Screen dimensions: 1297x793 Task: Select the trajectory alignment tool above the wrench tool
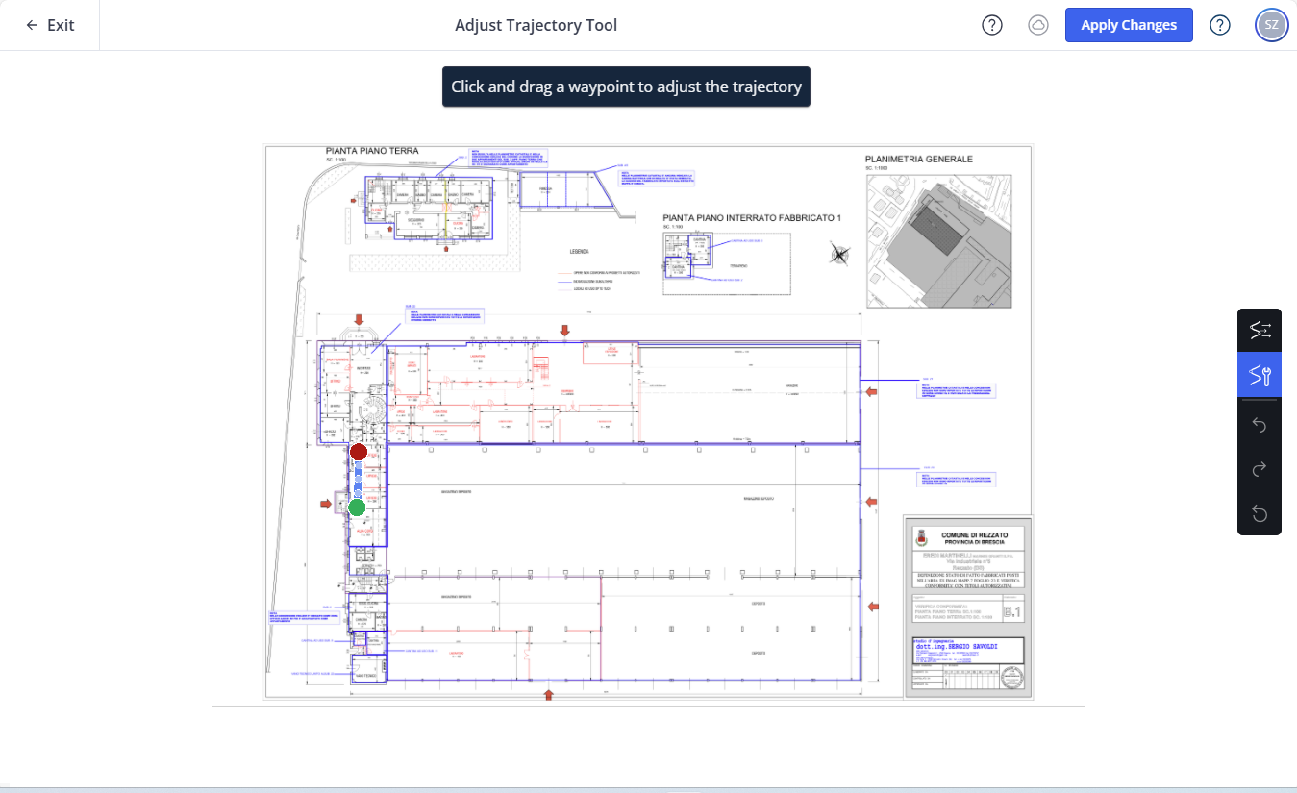click(1259, 331)
